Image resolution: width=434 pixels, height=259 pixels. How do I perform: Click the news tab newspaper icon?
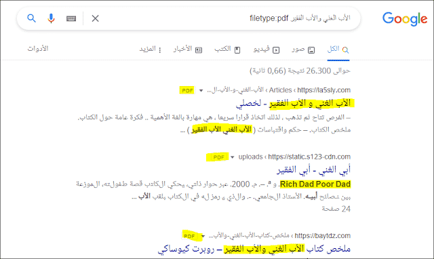click(x=199, y=50)
